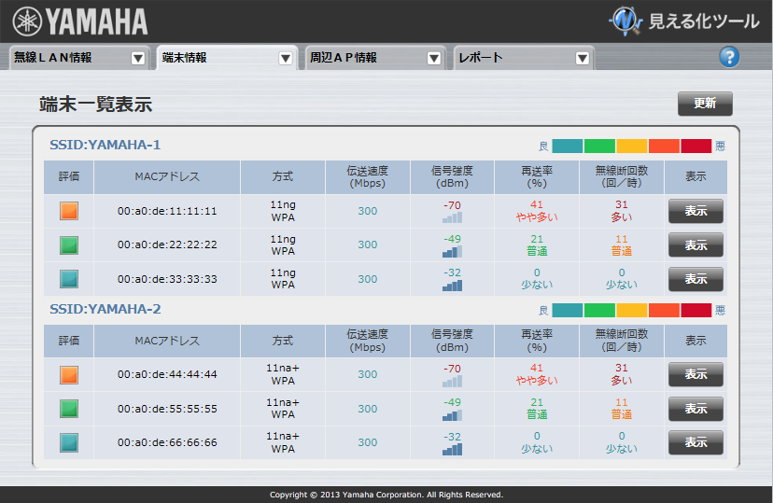Click the 見える化ツール logo icon
This screenshot has width=773, height=503.
tap(625, 21)
